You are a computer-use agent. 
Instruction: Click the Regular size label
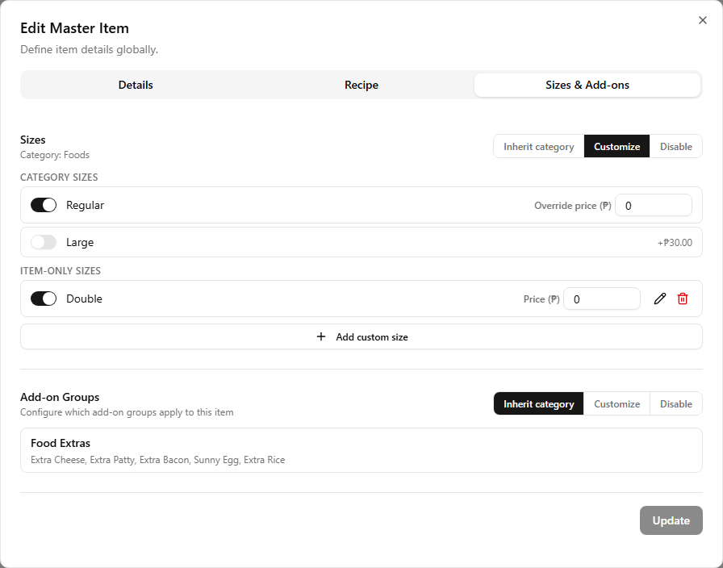(85, 205)
